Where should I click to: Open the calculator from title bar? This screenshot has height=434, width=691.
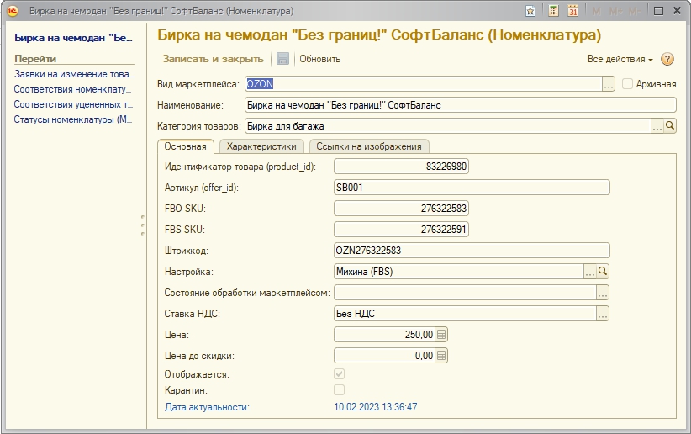(x=554, y=11)
